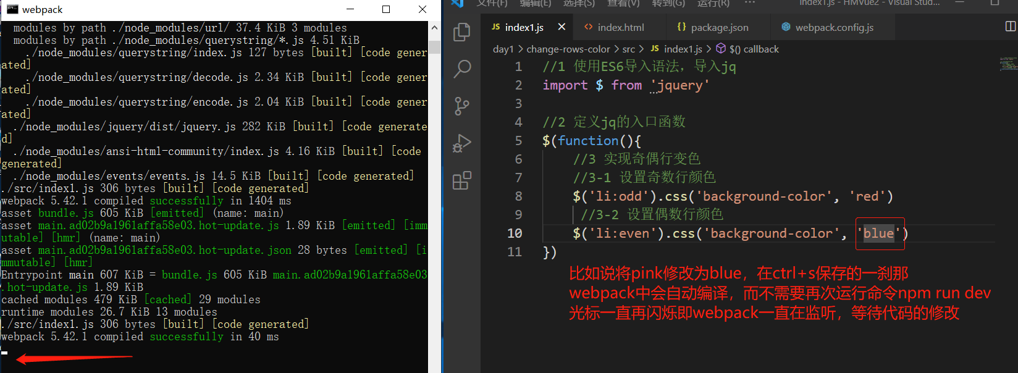This screenshot has height=373, width=1018.
Task: Click the webpack title bar text
Action: (x=42, y=9)
